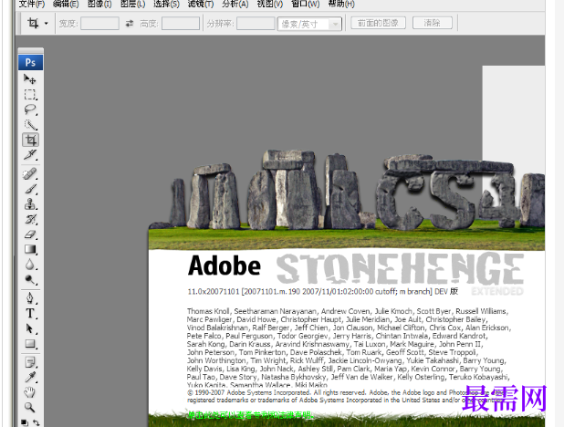Select the Clone Stamp tool
The image size is (564, 427).
[x=30, y=204]
